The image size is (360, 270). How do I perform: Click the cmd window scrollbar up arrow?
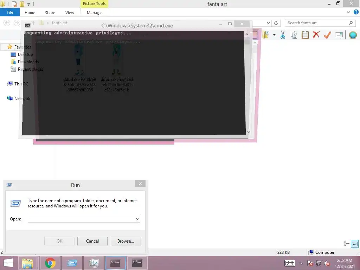tap(247, 34)
